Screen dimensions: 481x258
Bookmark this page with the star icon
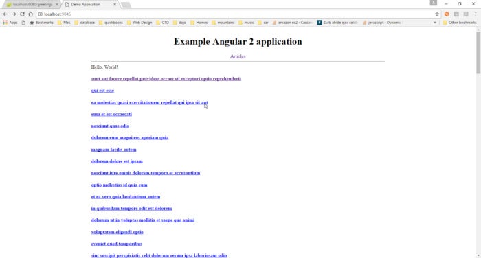point(437,14)
